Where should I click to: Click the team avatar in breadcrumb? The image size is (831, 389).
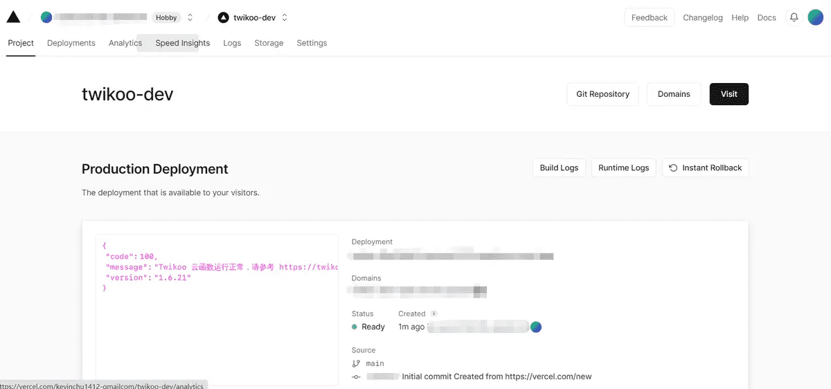click(x=46, y=17)
